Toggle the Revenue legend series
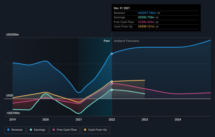The height and width of the screenshot is (137, 215). tap(15, 130)
